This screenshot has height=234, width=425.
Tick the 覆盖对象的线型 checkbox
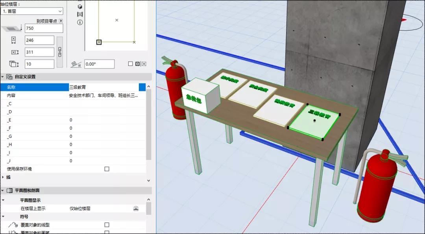107,225
